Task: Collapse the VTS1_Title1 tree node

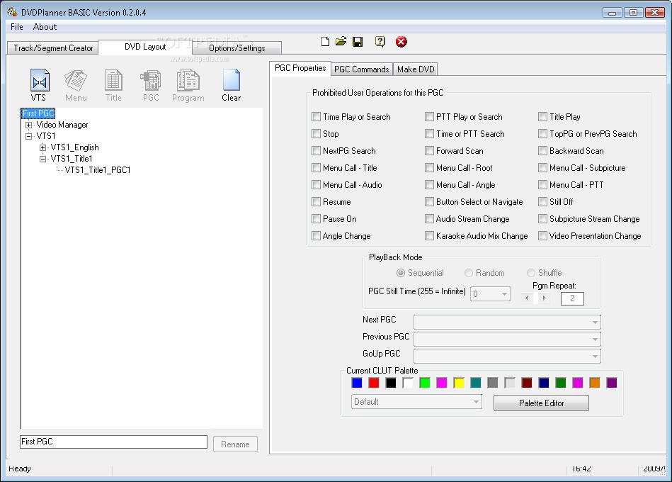Action: (x=43, y=159)
